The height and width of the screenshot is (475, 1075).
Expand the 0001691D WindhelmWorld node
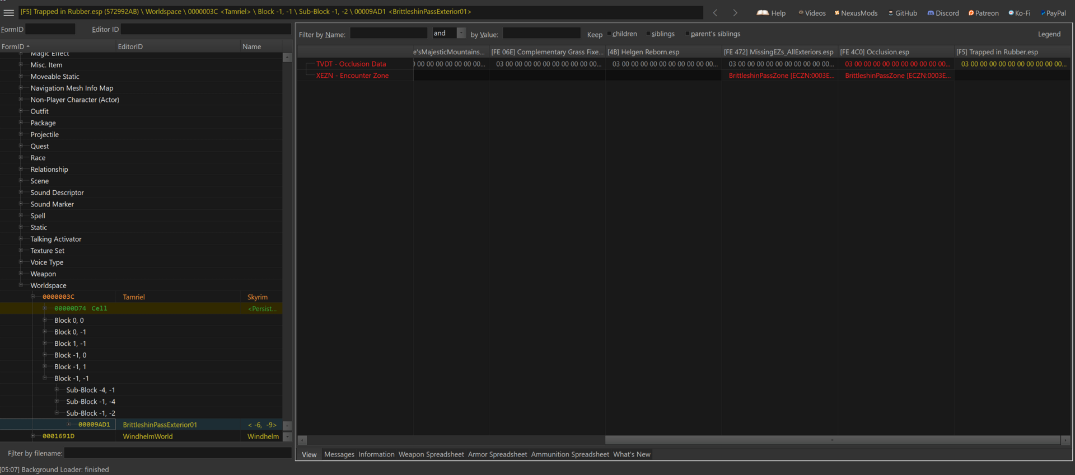[33, 436]
